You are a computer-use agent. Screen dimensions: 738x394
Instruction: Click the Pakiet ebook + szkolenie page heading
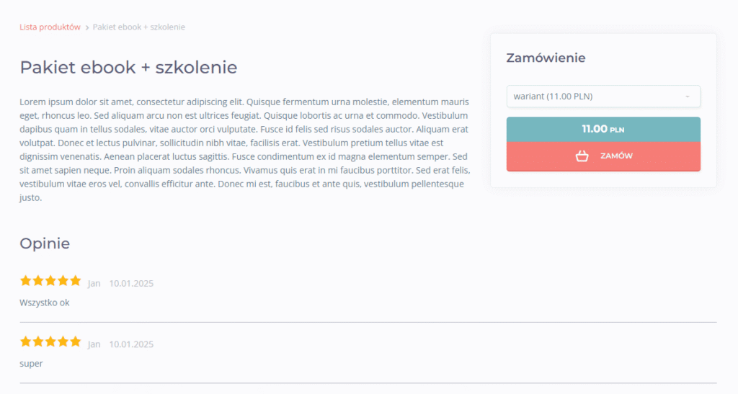coord(128,67)
